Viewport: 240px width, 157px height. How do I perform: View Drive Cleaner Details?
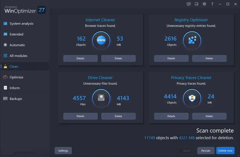(x=80, y=116)
